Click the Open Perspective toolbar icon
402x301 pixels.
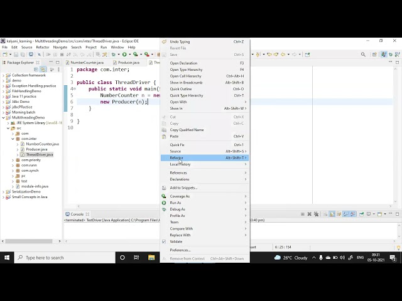point(374,55)
